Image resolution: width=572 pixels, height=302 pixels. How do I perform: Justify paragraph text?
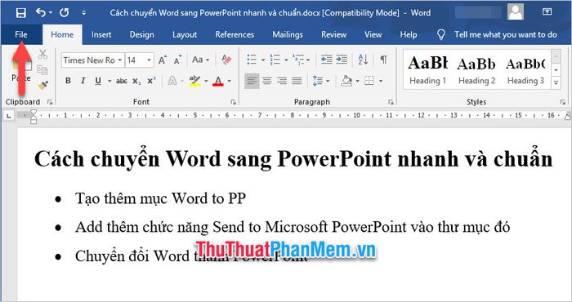click(x=297, y=81)
